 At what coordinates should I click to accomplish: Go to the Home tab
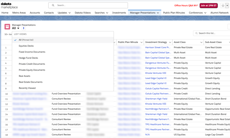click(5, 13)
